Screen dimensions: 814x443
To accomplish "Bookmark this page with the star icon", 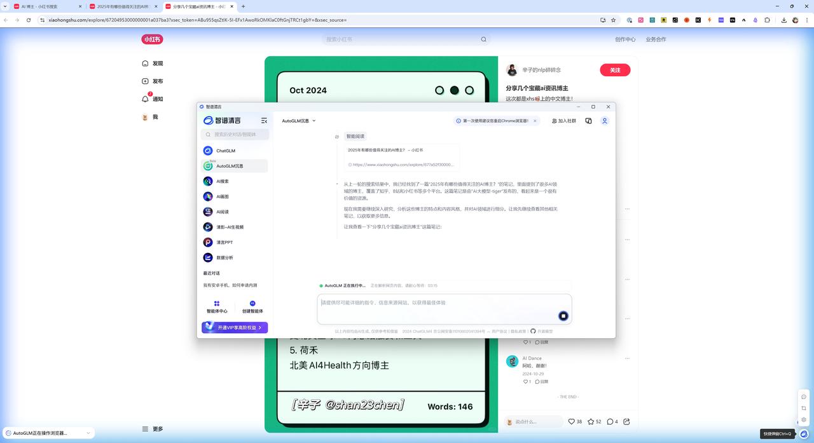I will [x=613, y=20].
